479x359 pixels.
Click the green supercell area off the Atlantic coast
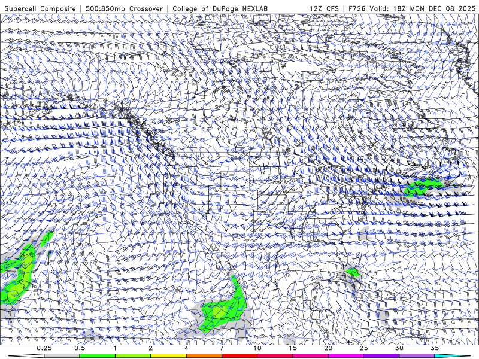point(423,187)
